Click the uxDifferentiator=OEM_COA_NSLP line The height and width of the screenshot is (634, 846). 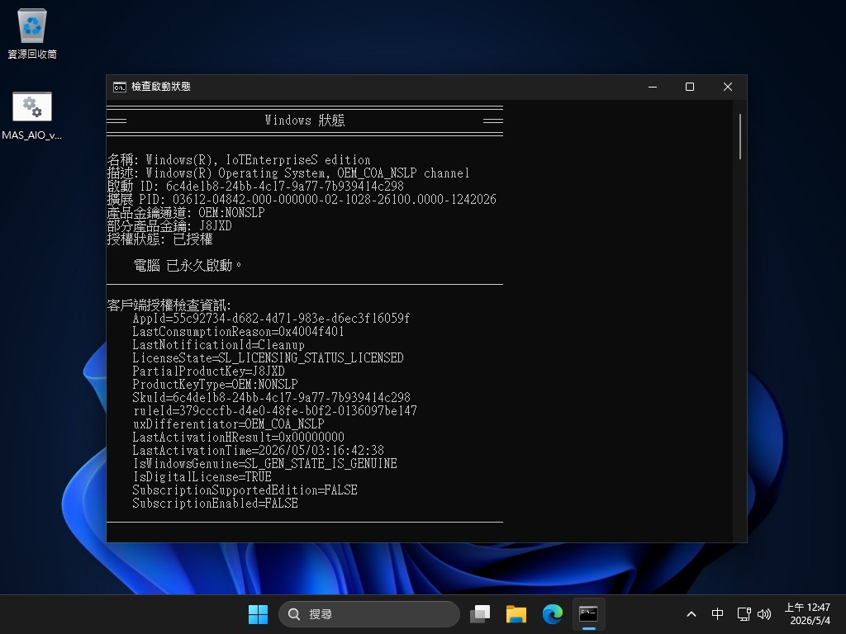click(x=229, y=423)
